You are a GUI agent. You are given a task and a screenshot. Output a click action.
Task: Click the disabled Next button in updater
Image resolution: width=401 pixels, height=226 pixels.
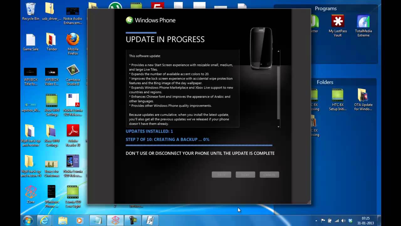[245, 175]
